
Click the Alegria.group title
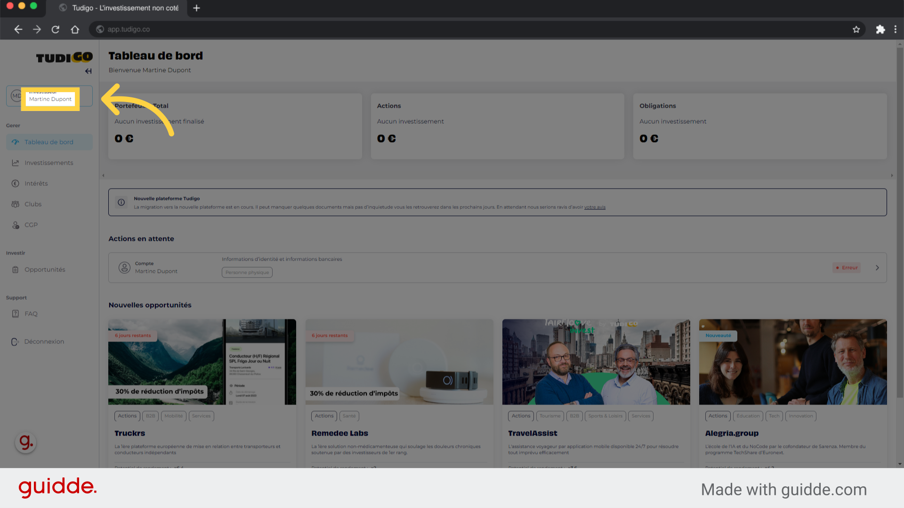click(732, 433)
